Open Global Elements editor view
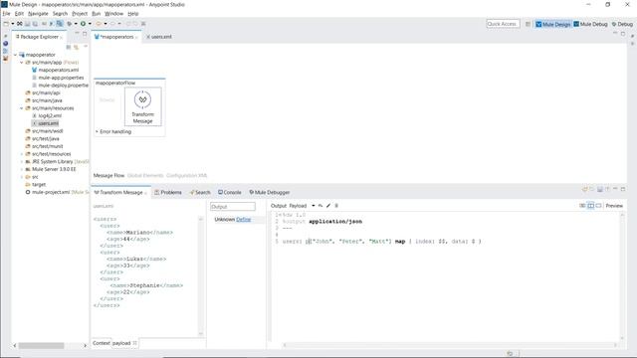 [145, 176]
